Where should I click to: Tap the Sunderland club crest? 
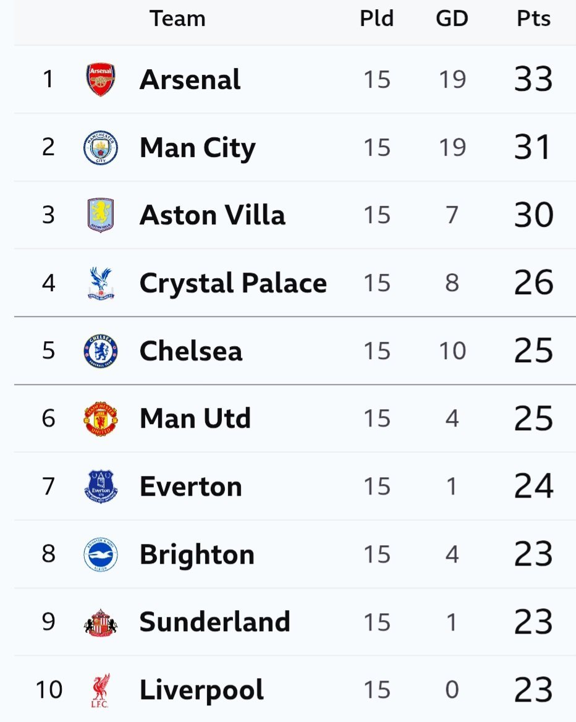[x=100, y=622]
